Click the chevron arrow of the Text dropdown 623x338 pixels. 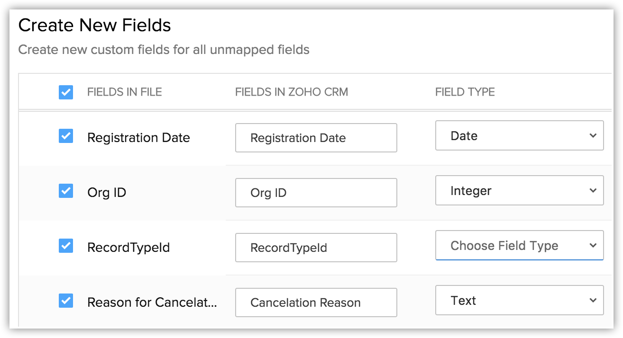(x=593, y=301)
